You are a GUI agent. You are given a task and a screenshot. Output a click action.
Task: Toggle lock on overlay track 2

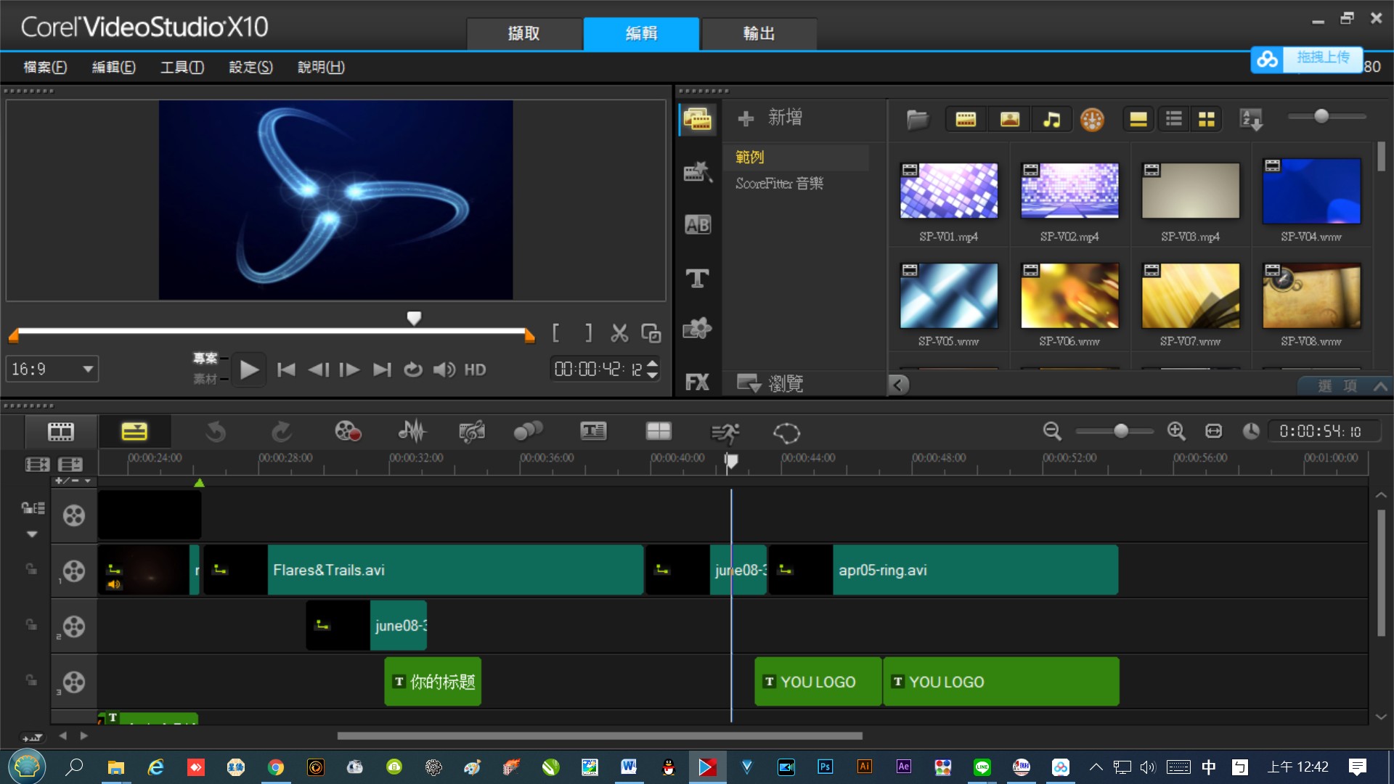tap(31, 624)
